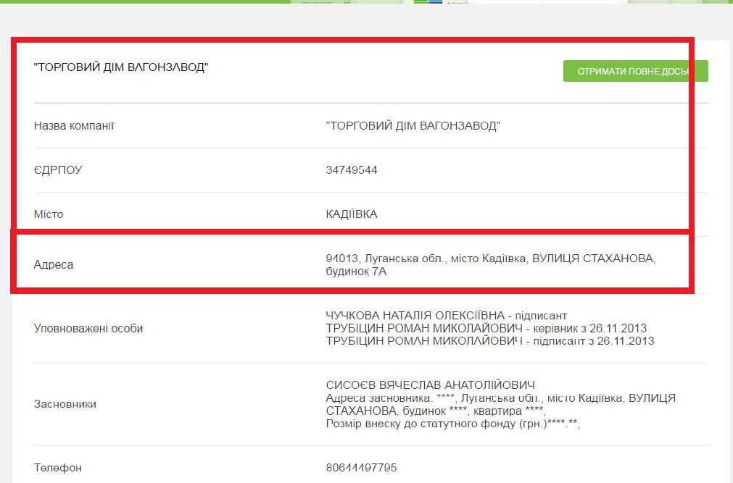Screen dimensions: 733x483
Task: Click the 'ЄДРПОУ' field label
Action: (58, 170)
